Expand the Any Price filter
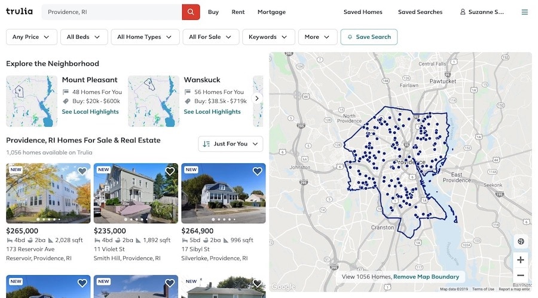The width and height of the screenshot is (538, 298). (x=32, y=37)
